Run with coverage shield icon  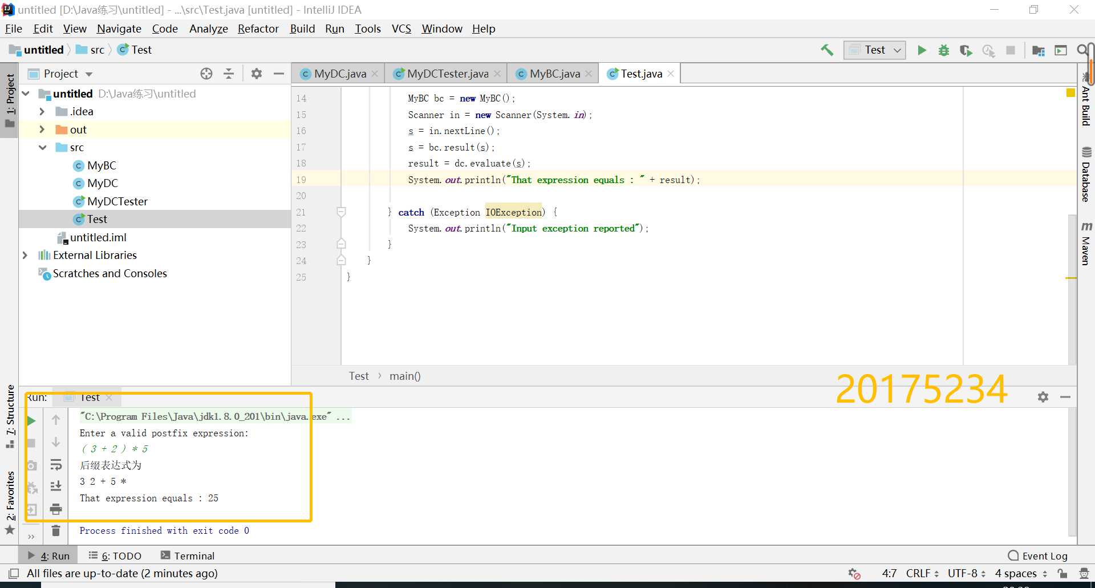pyautogui.click(x=966, y=50)
